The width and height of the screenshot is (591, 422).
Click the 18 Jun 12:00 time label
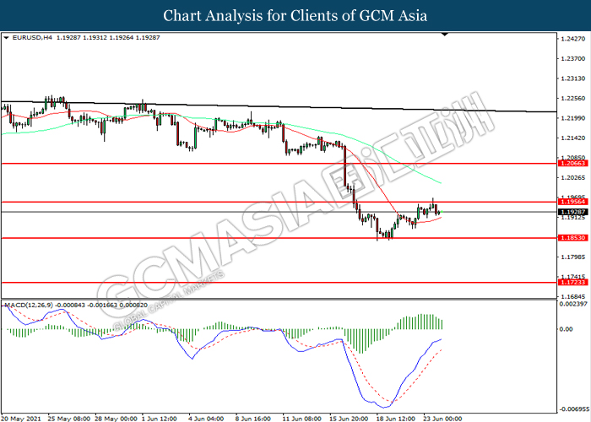(395, 419)
